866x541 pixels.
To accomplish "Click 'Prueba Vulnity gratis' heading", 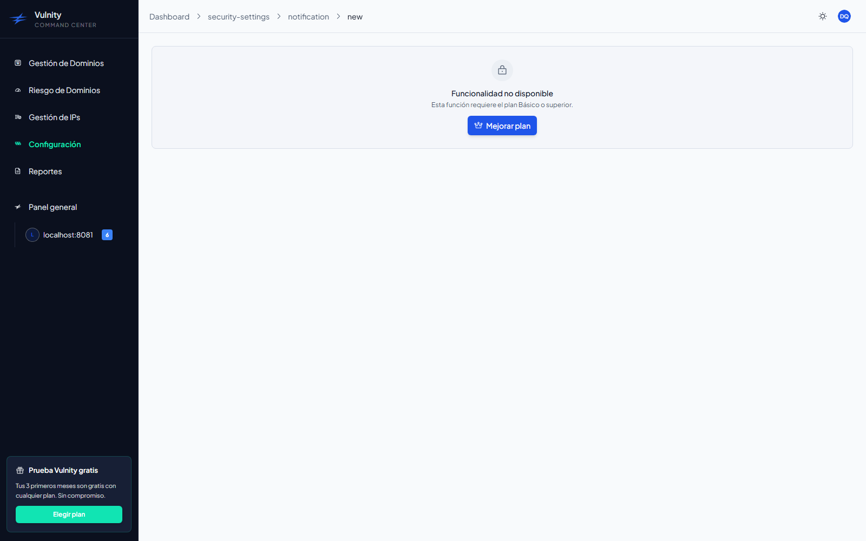I will 63,470.
